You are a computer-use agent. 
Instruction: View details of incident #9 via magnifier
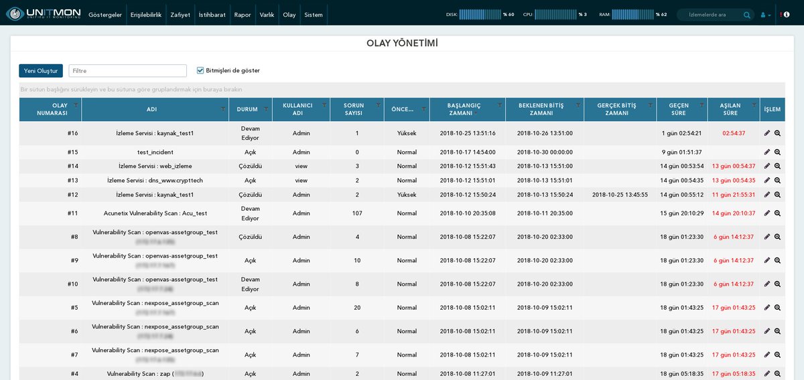778,260
